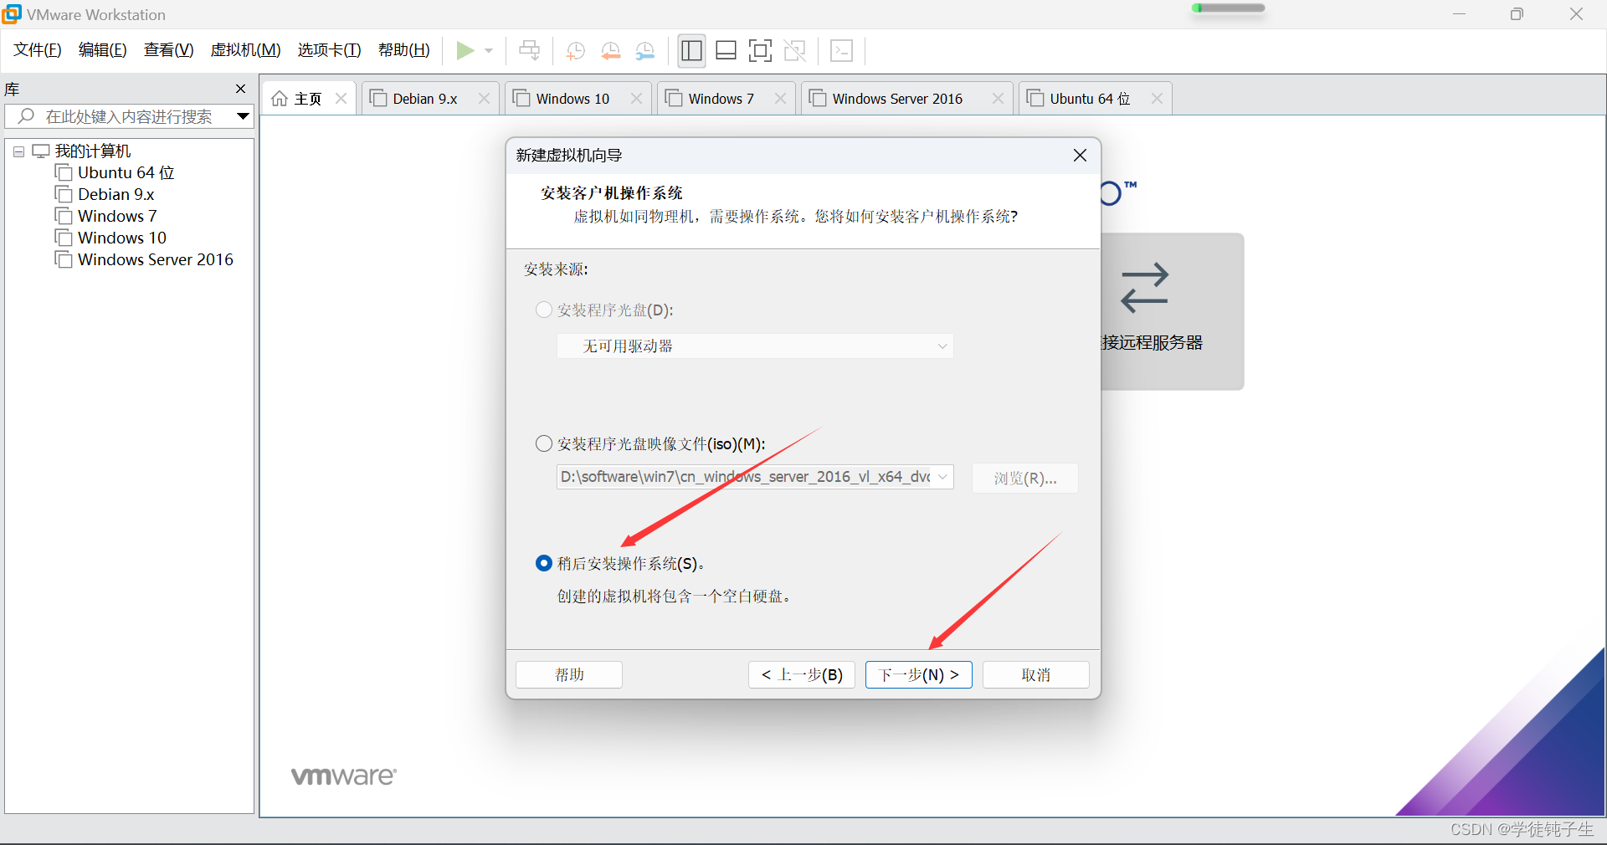The image size is (1607, 845).
Task: Select the 安装程序光盘映像文件(iso) radio option
Action: click(x=544, y=444)
